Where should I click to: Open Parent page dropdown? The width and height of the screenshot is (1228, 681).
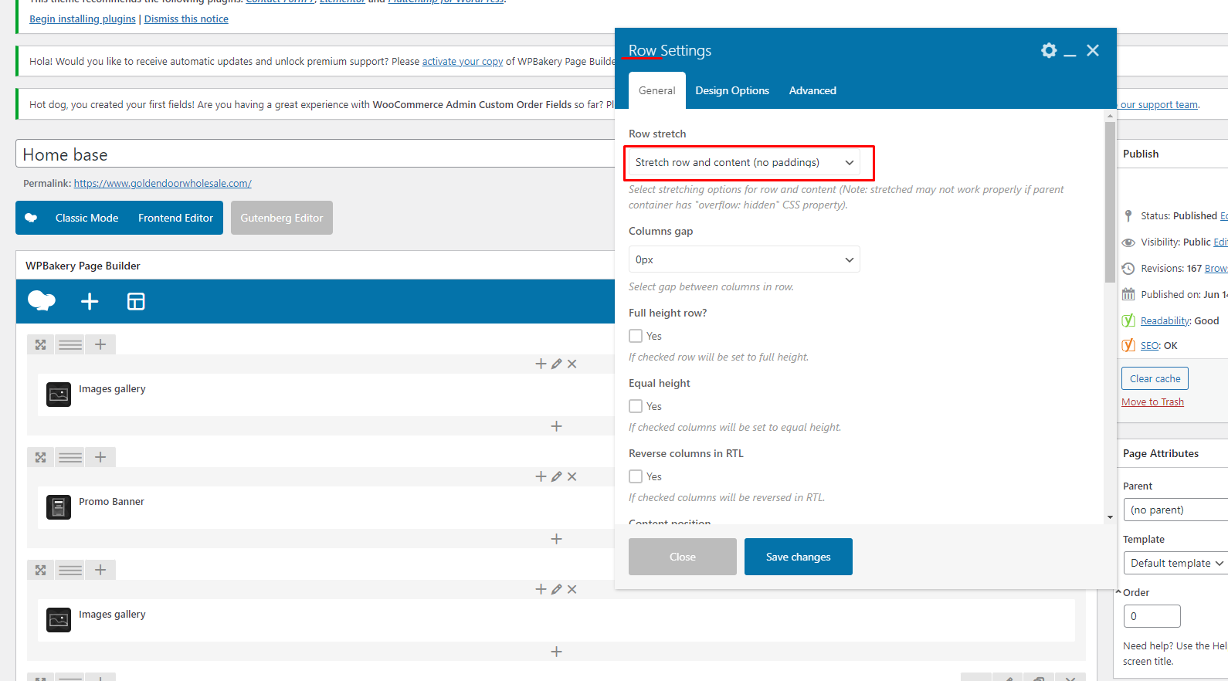(1175, 510)
